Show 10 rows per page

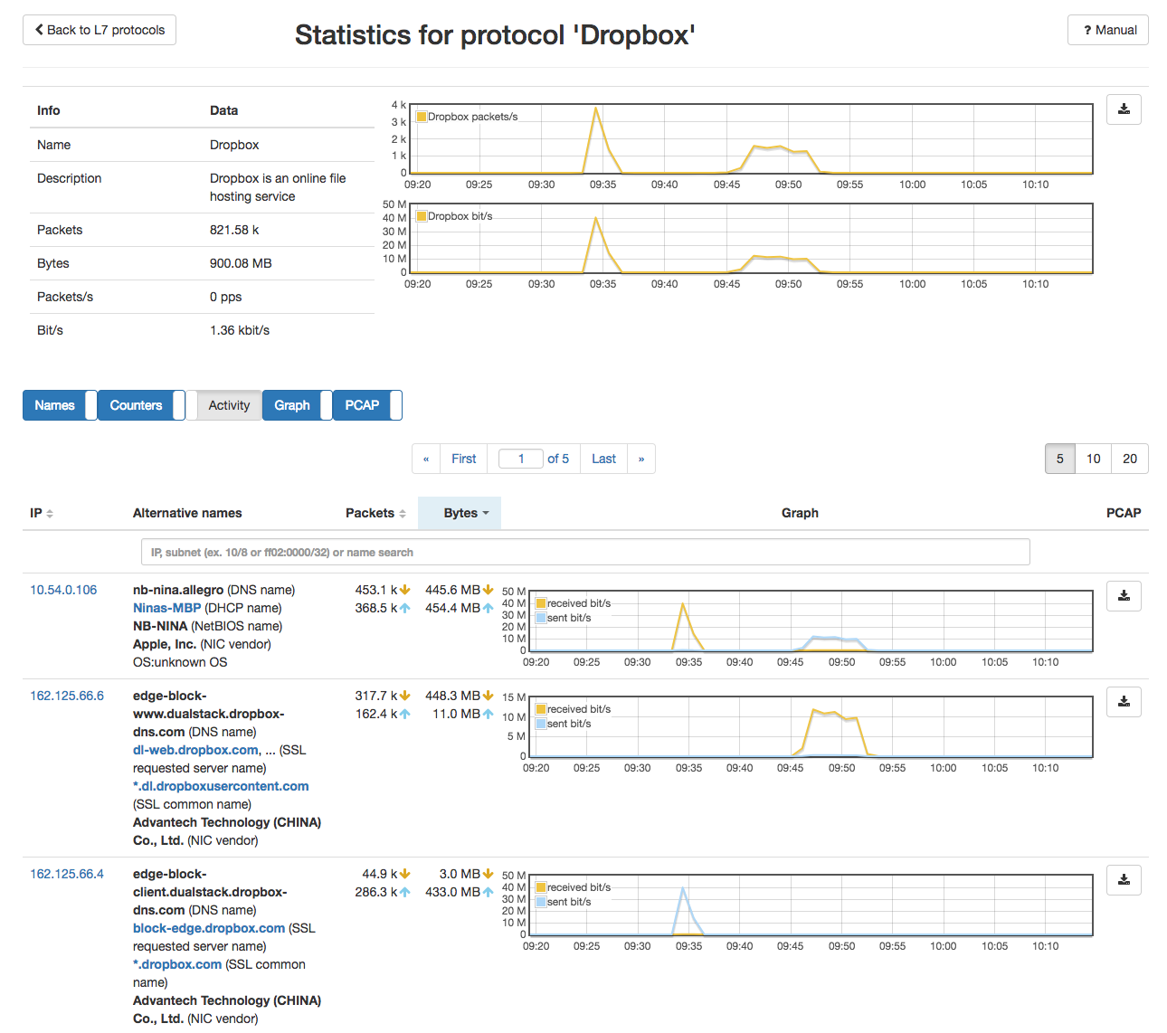tap(1093, 459)
